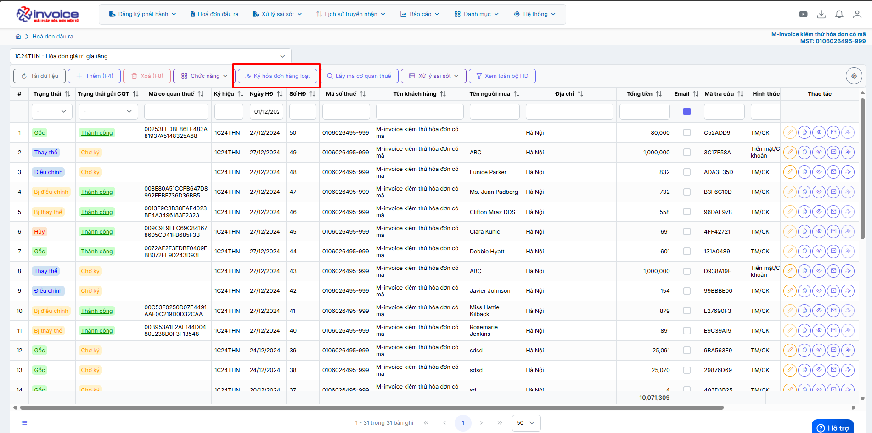Open the Trạng thái filter dropdown
This screenshot has width=872, height=433.
(52, 111)
